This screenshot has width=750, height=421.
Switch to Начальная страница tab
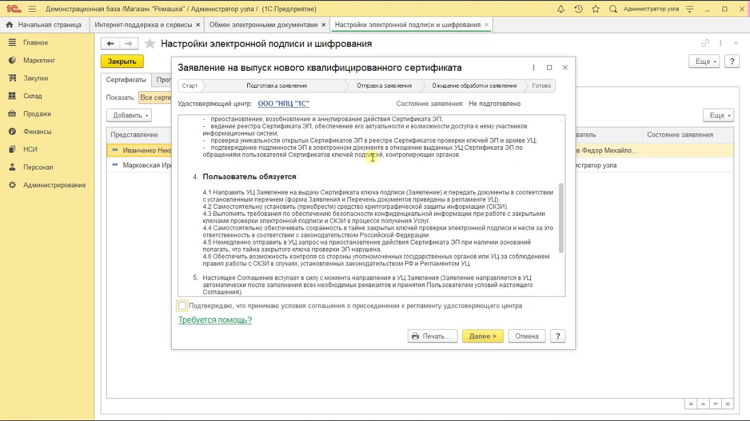coord(45,25)
